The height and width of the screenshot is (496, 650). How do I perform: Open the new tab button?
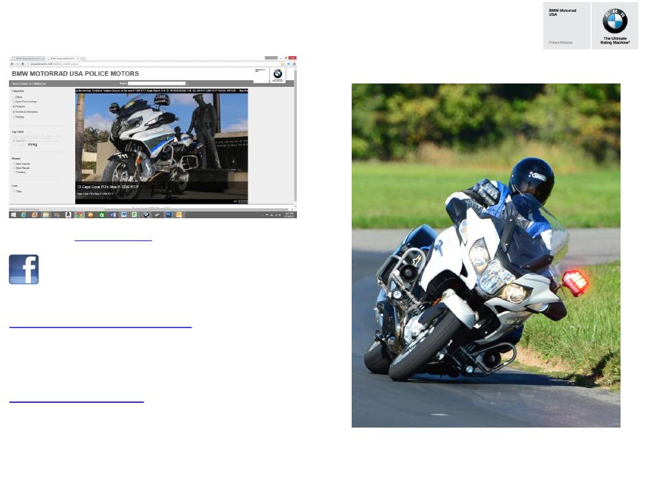coord(83,58)
